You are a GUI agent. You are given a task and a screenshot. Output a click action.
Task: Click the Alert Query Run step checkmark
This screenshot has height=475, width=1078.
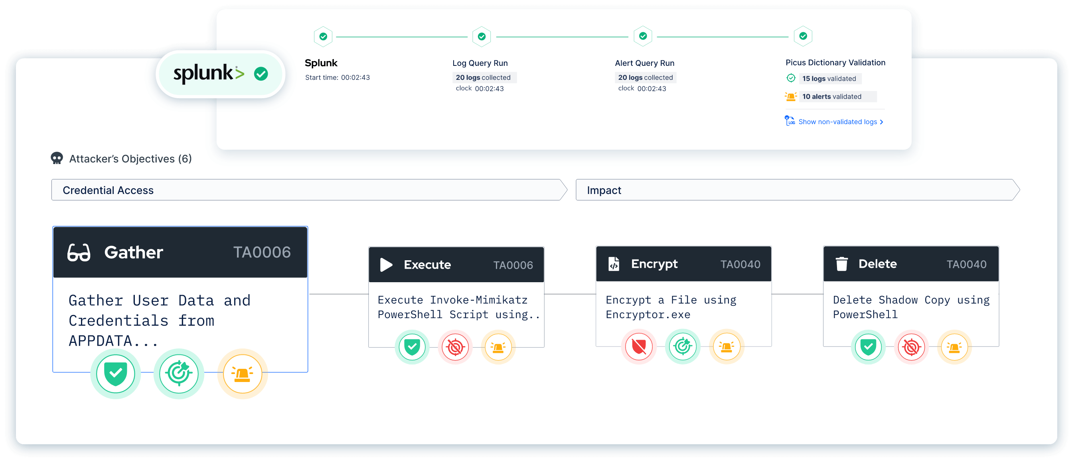[x=643, y=36]
